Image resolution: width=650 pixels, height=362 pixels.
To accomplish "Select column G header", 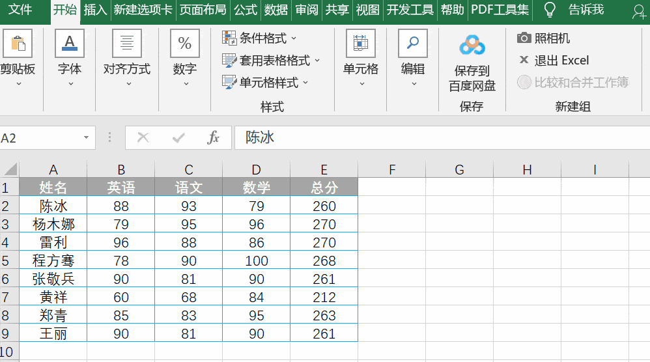I will click(x=459, y=169).
